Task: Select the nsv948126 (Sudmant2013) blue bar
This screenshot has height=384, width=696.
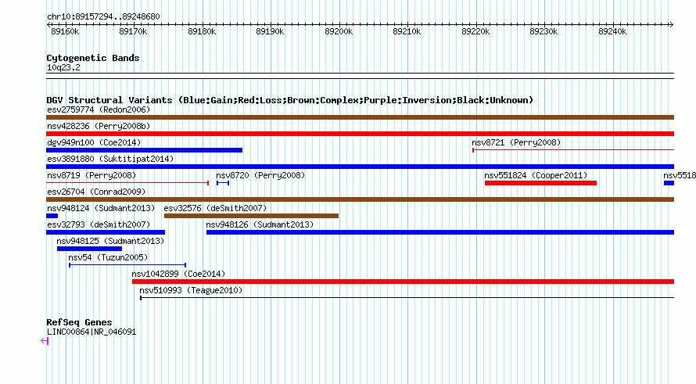Action: point(440,232)
